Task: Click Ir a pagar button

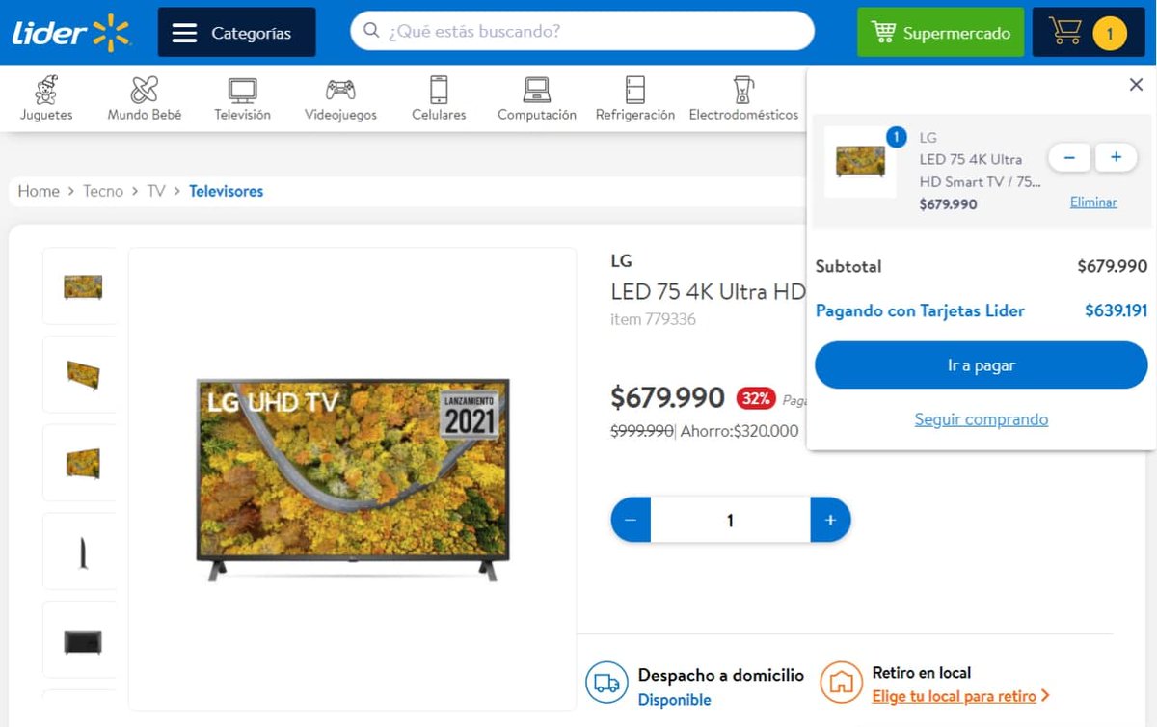Action: coord(982,365)
